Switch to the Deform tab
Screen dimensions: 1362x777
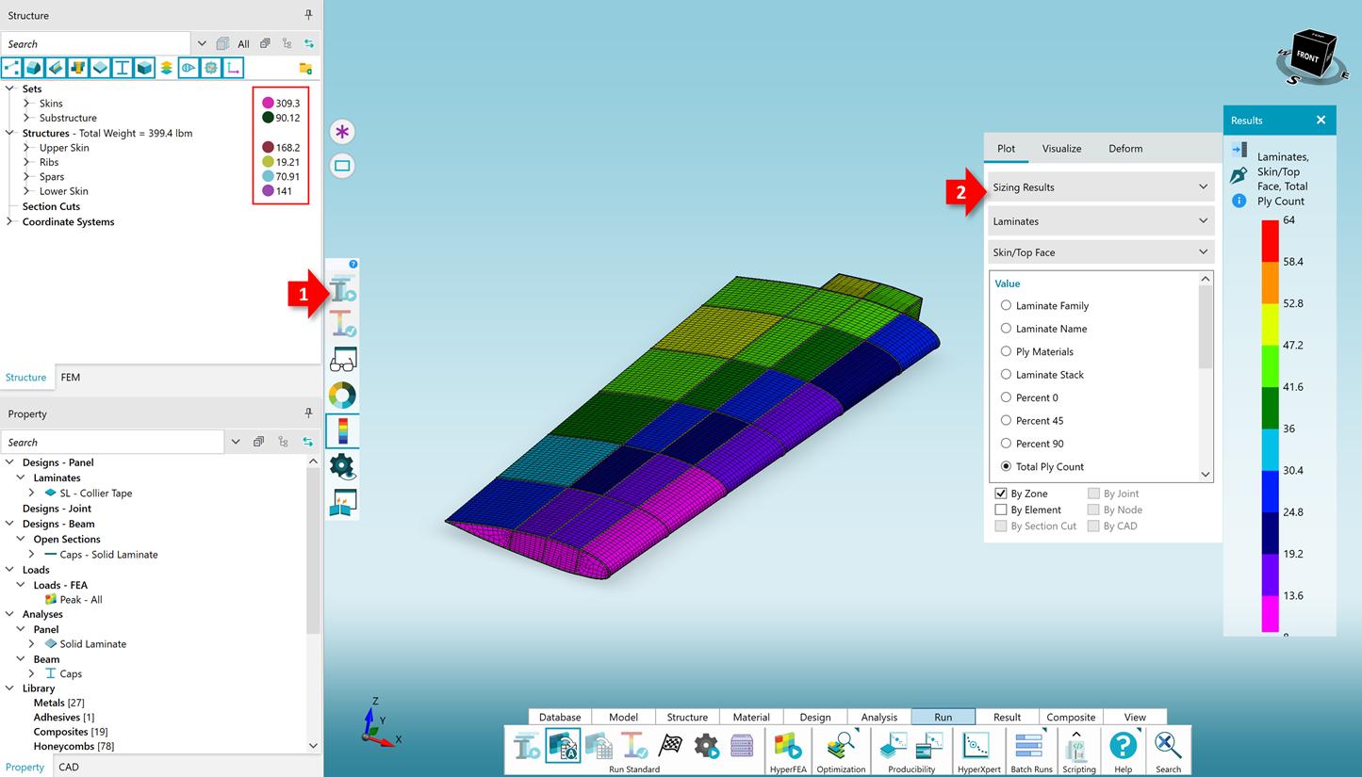point(1125,149)
